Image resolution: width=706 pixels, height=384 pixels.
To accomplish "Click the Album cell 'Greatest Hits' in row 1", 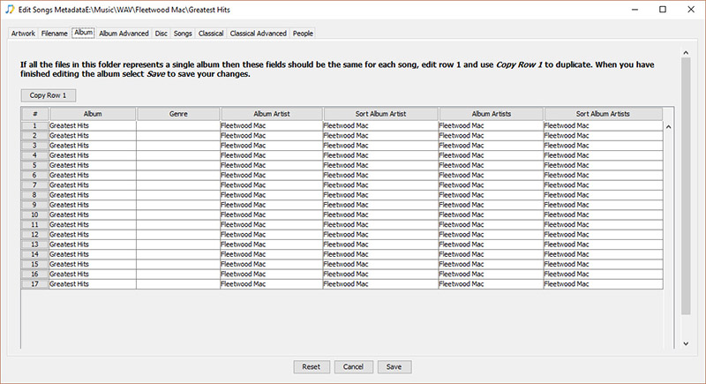I will (93, 125).
